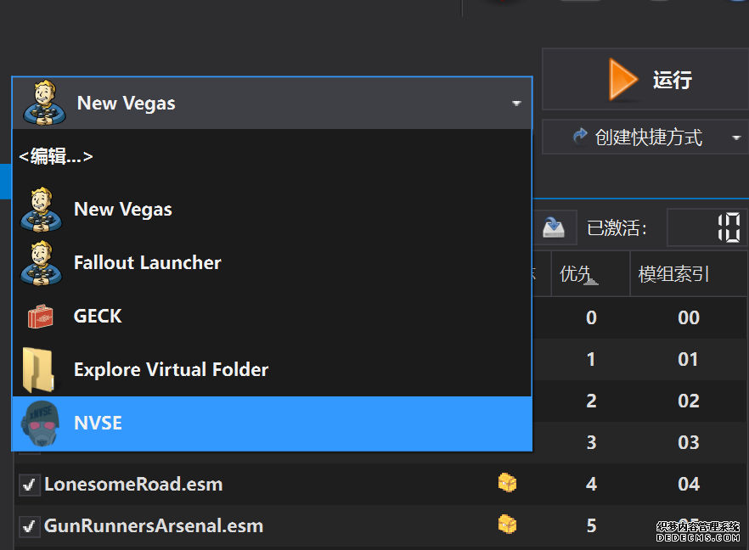
Task: Choose the <编辑...> entry in the list
Action: [56, 156]
